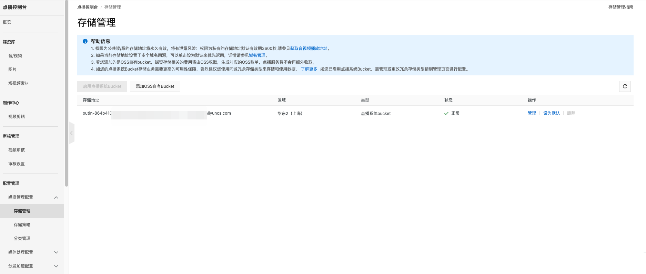Click the 添加OSS自有Bucket button
The height and width of the screenshot is (274, 646).
155,86
